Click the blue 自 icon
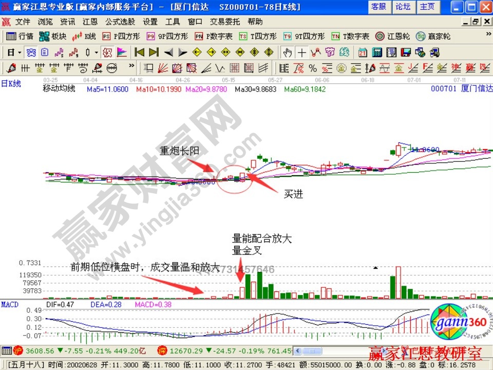This screenshot has height=370, width=493. (45, 52)
